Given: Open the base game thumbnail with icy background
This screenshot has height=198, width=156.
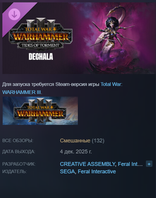Looking at the screenshot, I should [40, 111].
